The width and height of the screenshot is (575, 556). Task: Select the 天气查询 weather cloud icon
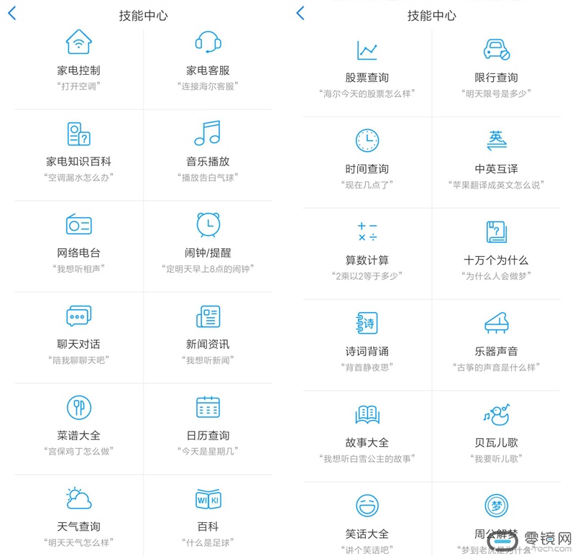(78, 498)
